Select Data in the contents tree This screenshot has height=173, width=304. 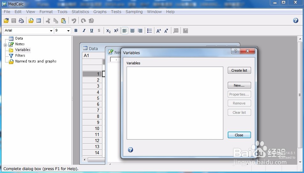(19, 38)
